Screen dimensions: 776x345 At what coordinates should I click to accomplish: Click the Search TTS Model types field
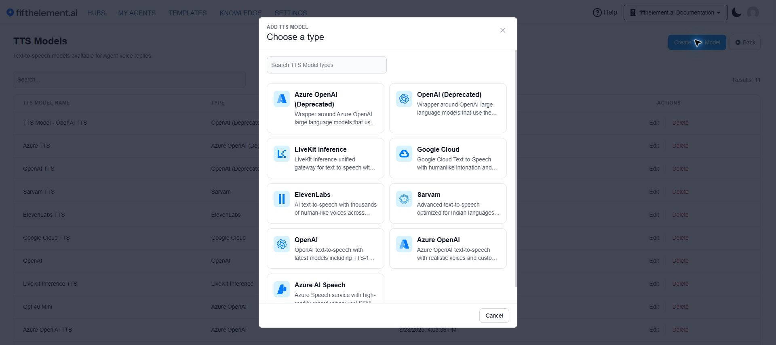[327, 65]
